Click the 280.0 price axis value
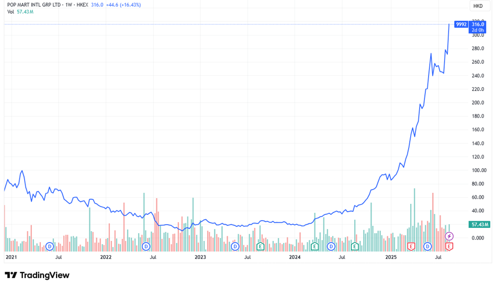Screen dimensions: 496x287 (x=478, y=49)
